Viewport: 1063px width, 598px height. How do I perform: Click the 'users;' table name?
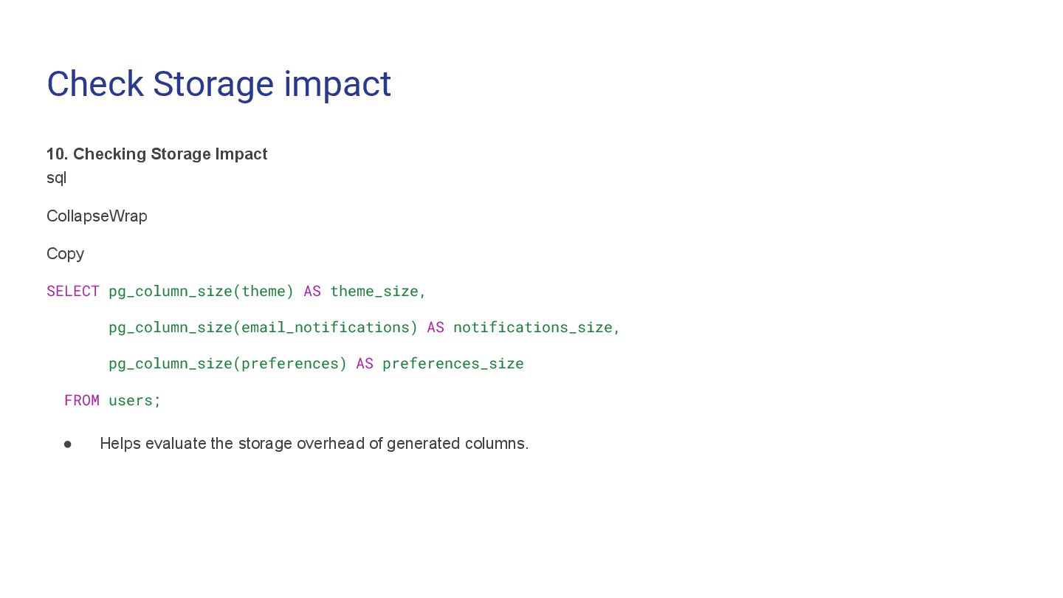tap(134, 400)
